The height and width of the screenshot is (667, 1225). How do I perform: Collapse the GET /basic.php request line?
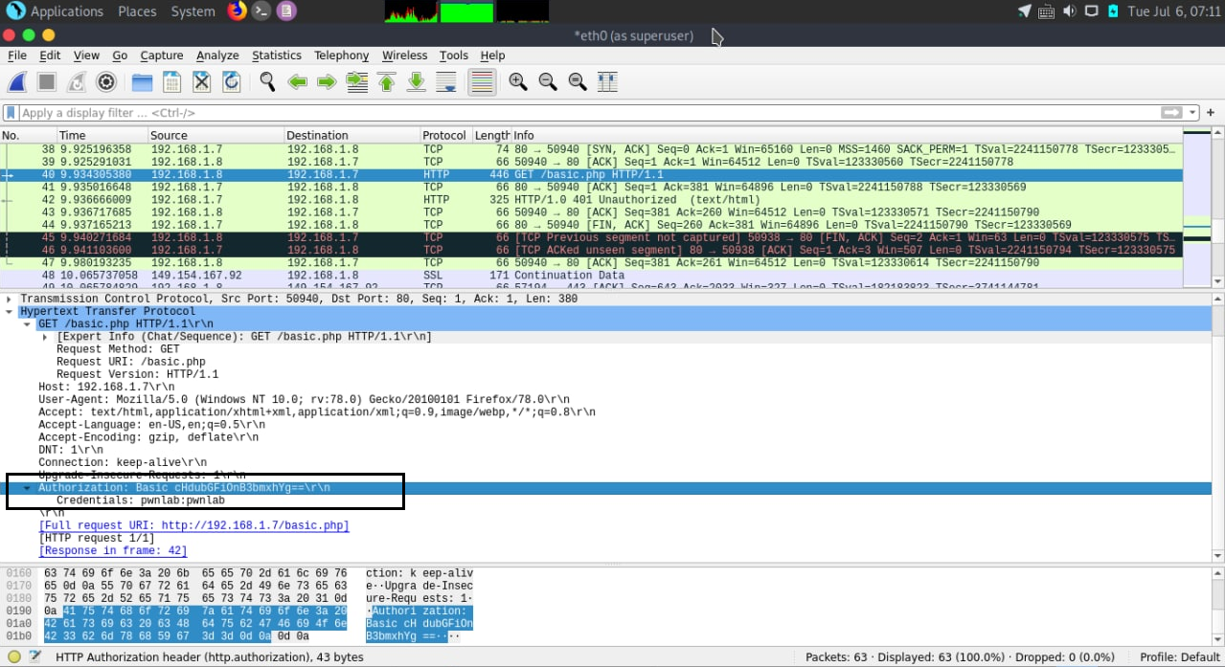(28, 324)
